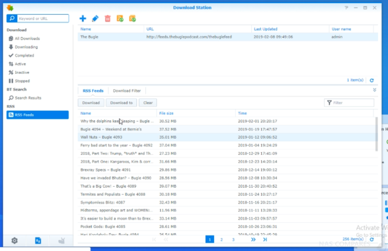Click the episode list vertical scrollbar
This screenshot has height=251, width=388.
[376, 134]
